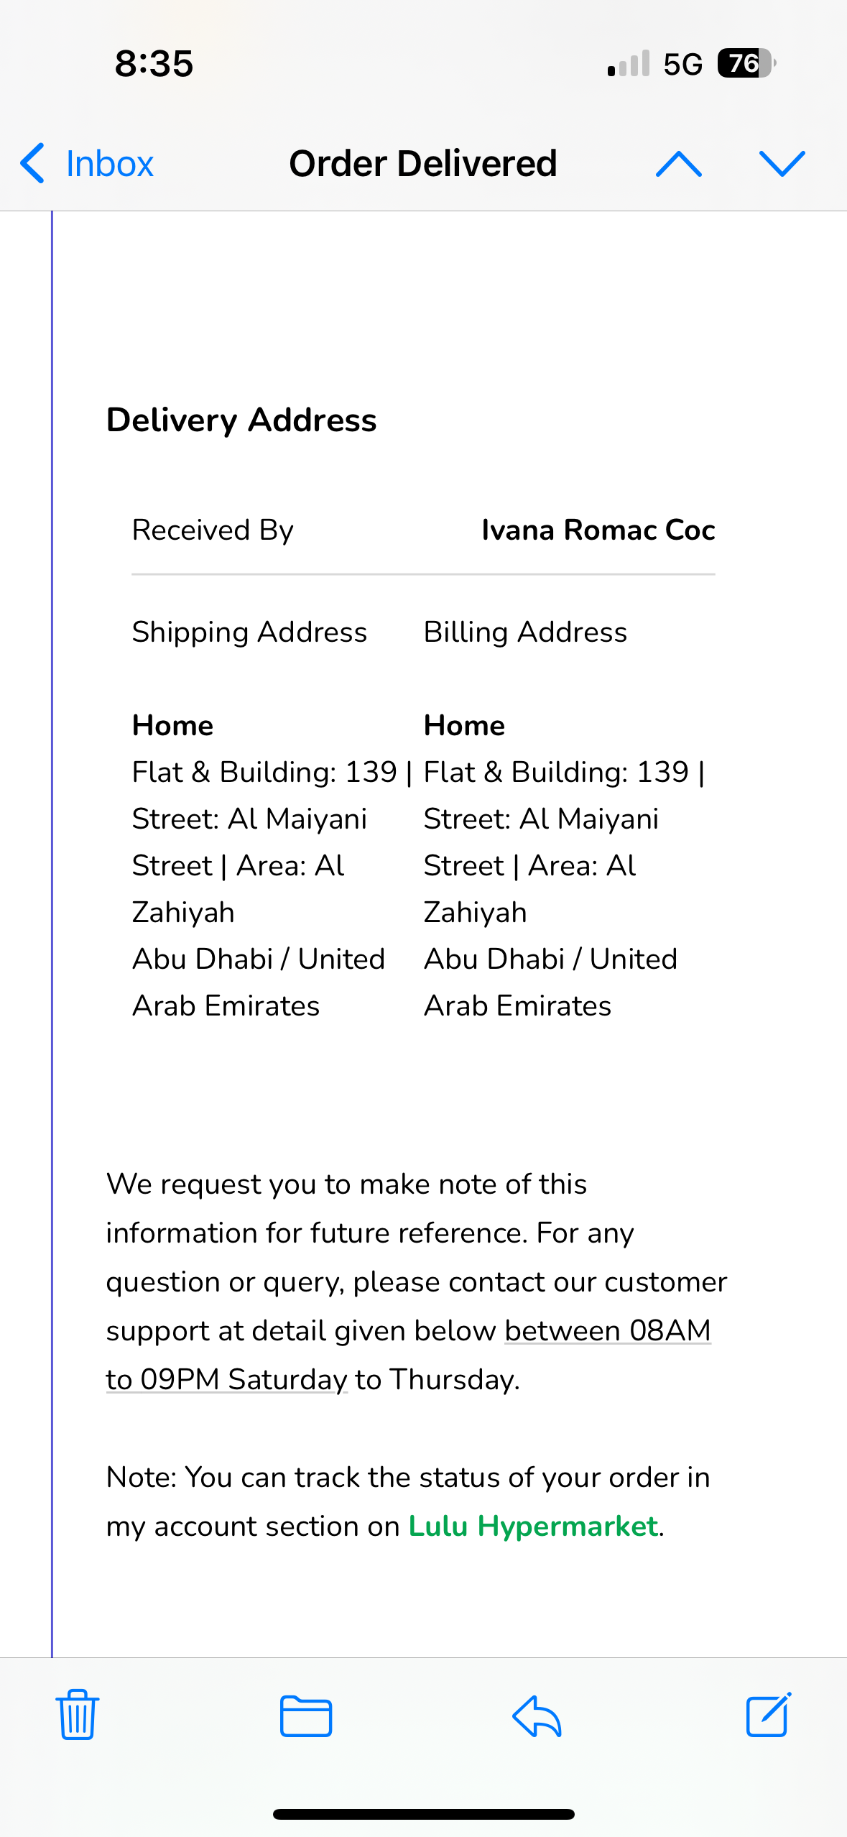847x1837 pixels.
Task: Open the Lulu Hypermarket link
Action: [533, 1526]
